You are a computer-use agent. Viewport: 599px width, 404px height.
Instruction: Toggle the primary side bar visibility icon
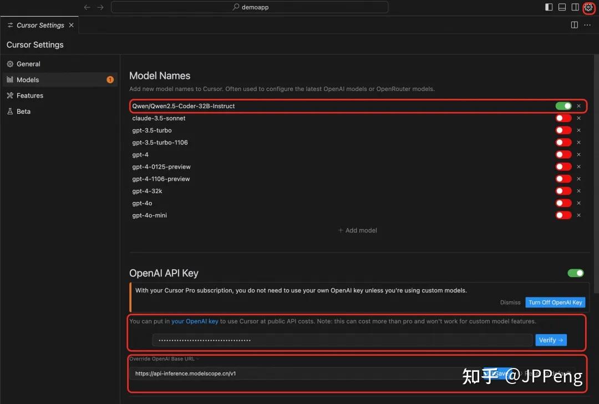(x=548, y=7)
